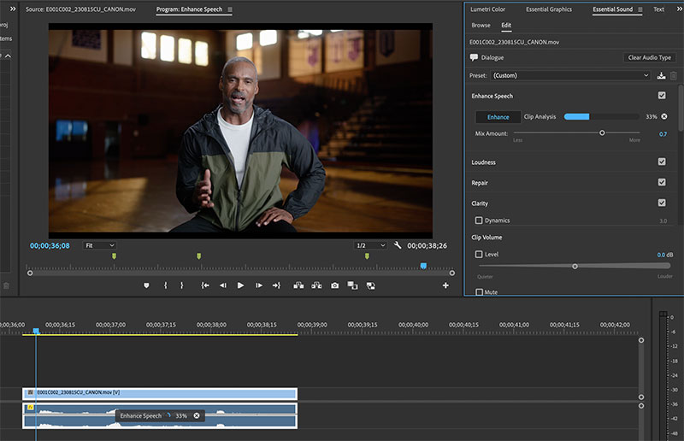This screenshot has width=684, height=441.
Task: Cancel Enhance Speech on the timeline clip
Action: pos(197,415)
